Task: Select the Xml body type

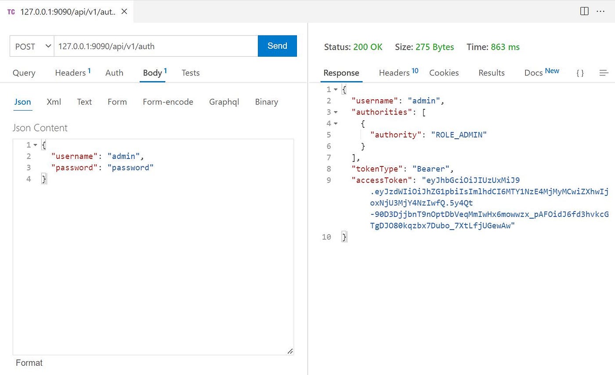Action: click(54, 102)
